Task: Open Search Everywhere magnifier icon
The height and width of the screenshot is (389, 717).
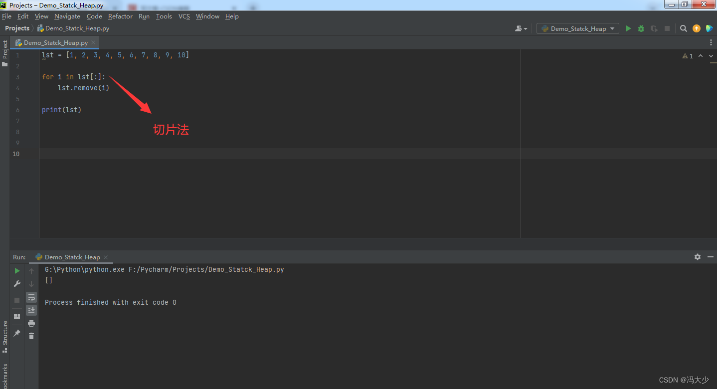Action: (684, 29)
